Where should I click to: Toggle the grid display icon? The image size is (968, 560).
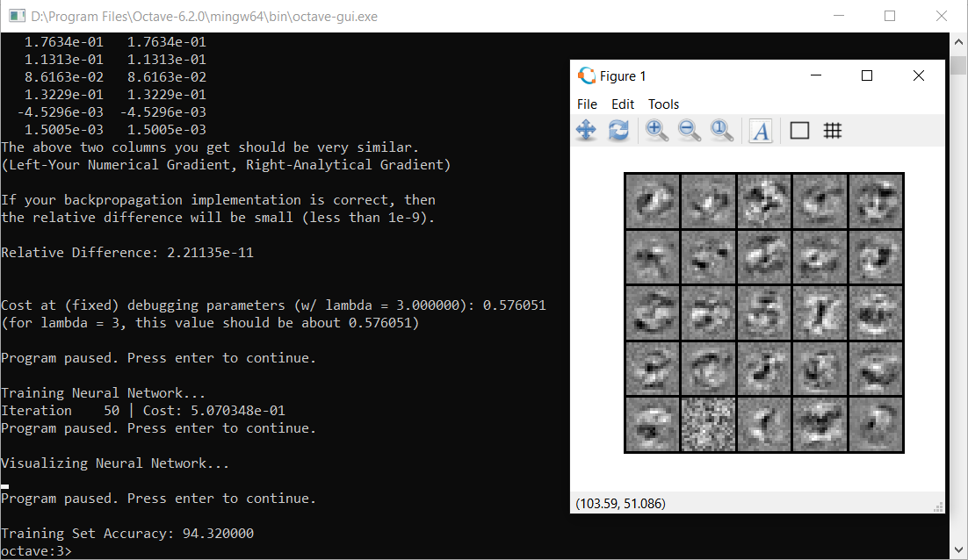pos(832,130)
